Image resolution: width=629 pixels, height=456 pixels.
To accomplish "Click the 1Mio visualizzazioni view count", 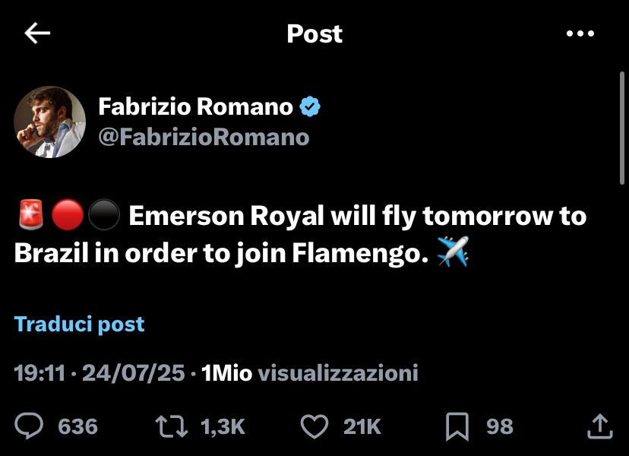I will 310,373.
